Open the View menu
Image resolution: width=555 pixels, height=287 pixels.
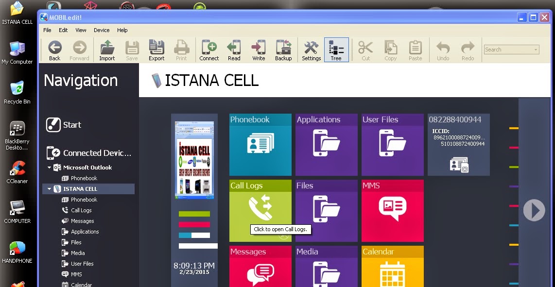[x=81, y=30]
